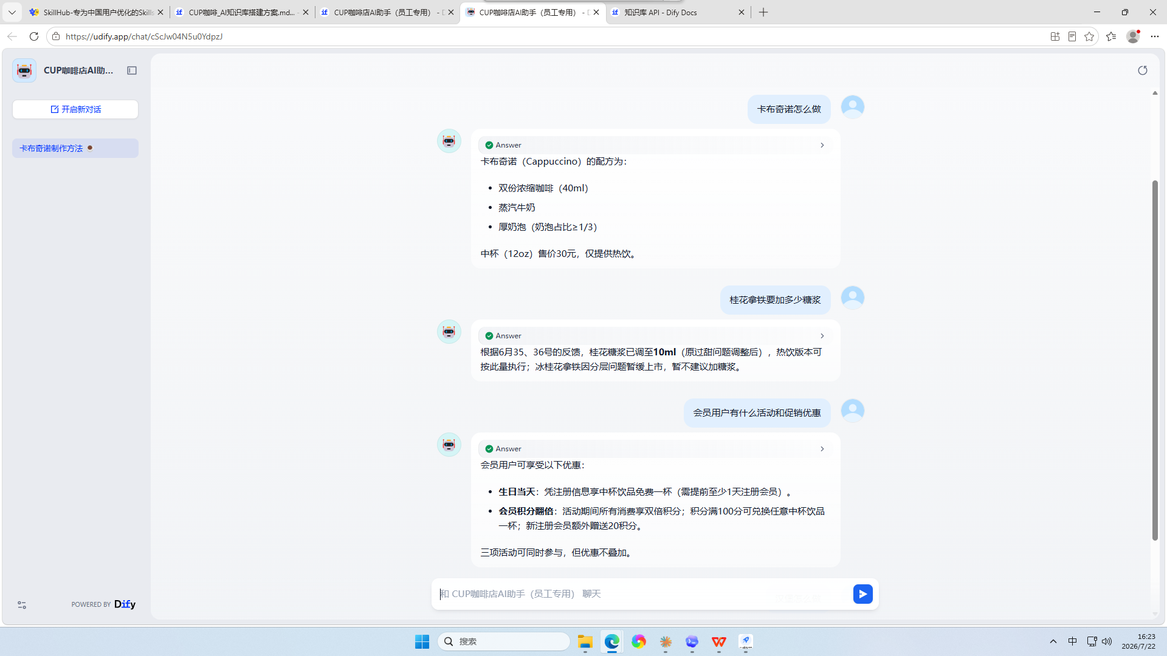
Task: Open the tab list dropdown at the browser's left
Action: tap(12, 12)
